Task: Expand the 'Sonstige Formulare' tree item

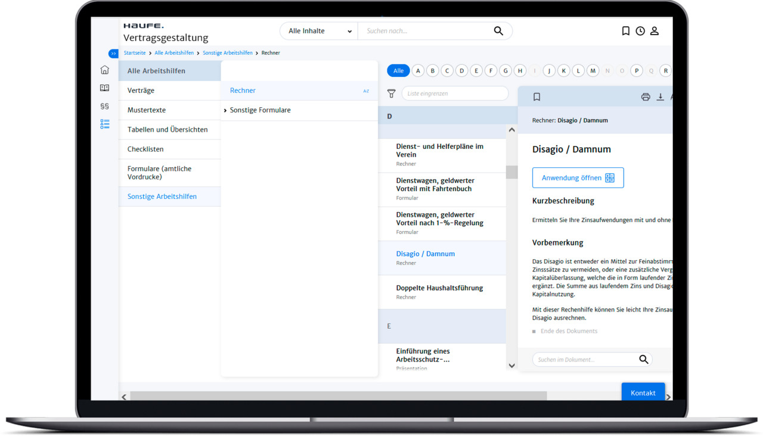Action: (225, 110)
